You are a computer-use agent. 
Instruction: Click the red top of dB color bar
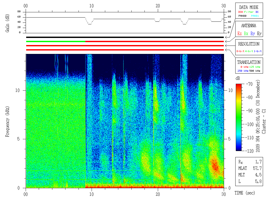(x=239, y=85)
